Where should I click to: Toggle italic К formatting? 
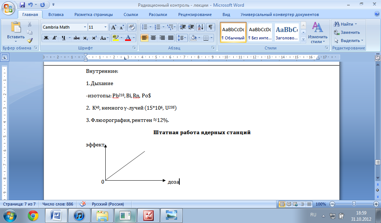point(55,38)
